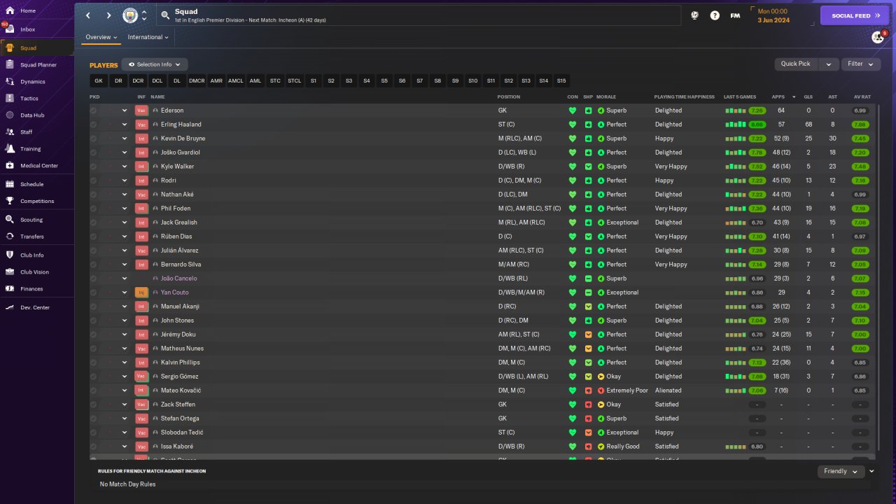View club Finances
Image resolution: width=896 pixels, height=504 pixels.
click(x=31, y=288)
